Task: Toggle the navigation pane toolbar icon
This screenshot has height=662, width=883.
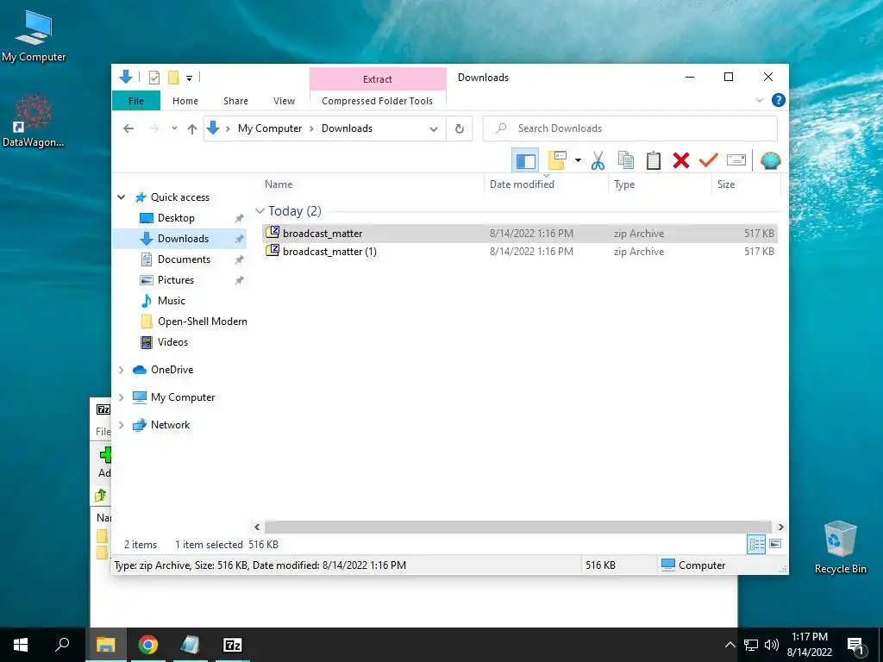Action: [x=525, y=161]
